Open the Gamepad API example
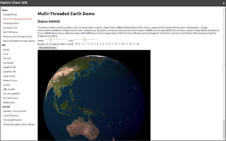This screenshot has height=141, width=226. [8, 63]
